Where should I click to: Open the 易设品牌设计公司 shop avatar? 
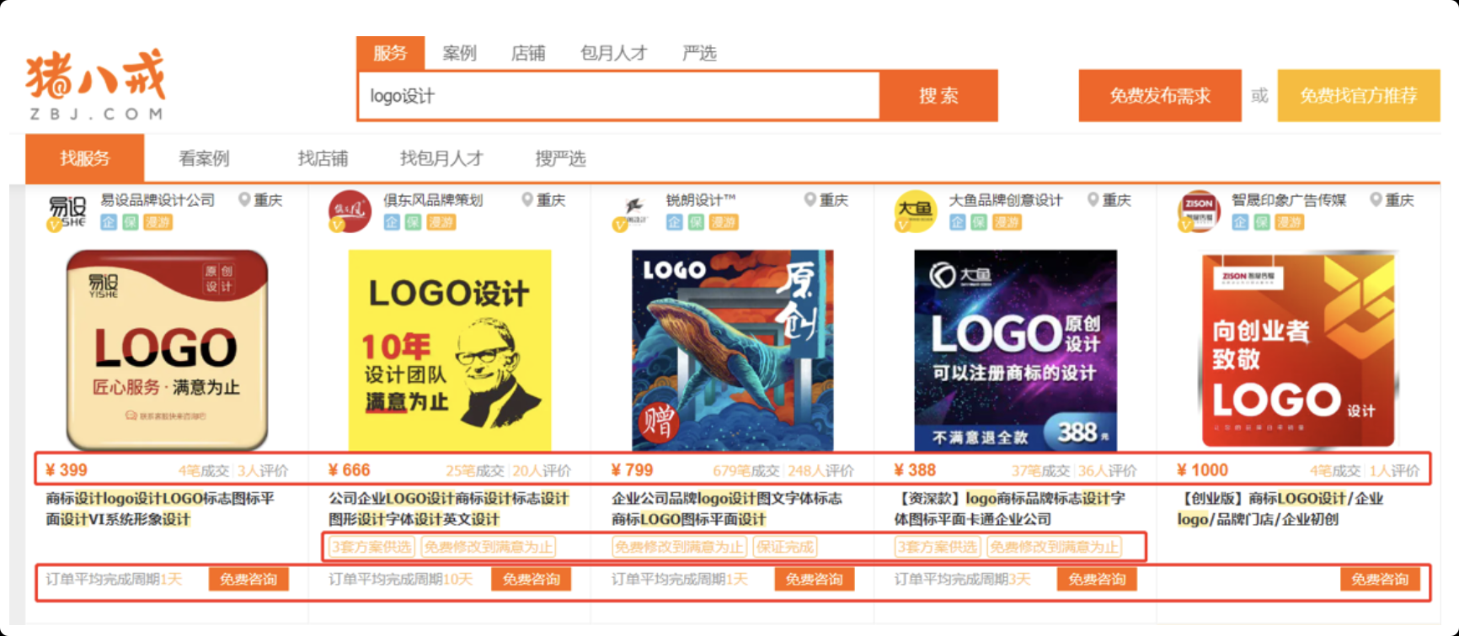pos(67,212)
